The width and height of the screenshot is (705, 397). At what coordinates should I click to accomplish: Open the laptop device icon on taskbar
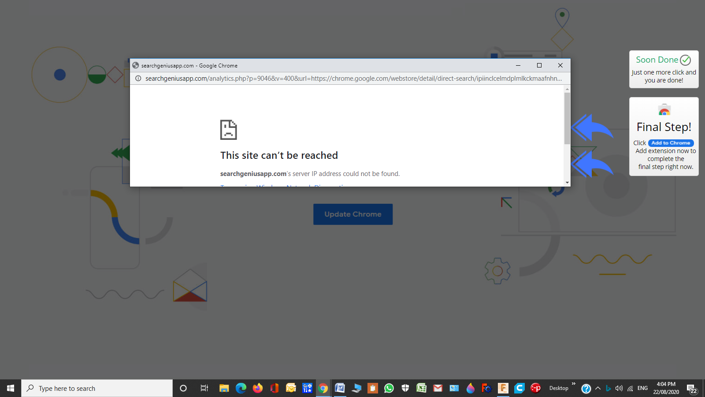pos(356,388)
